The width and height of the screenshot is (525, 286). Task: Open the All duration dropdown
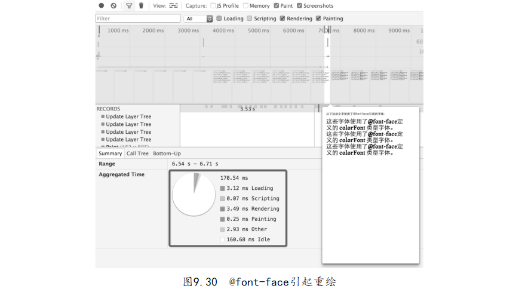pos(198,19)
